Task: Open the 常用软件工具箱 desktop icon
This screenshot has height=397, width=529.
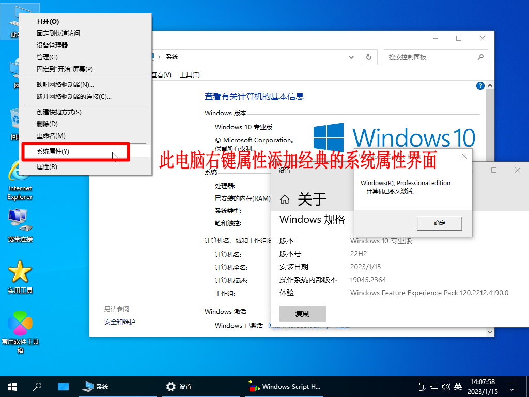Action: click(20, 331)
